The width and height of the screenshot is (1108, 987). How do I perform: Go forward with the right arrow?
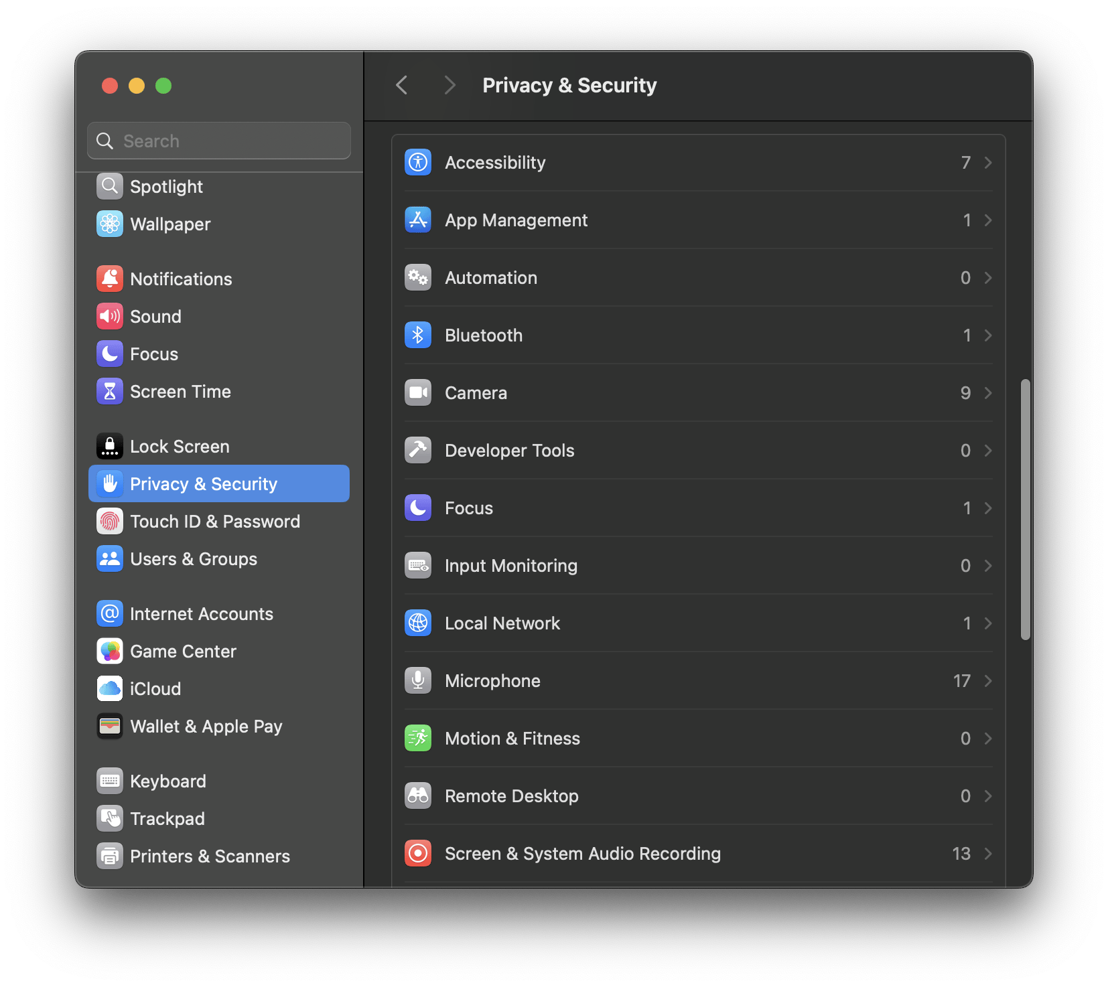(449, 85)
